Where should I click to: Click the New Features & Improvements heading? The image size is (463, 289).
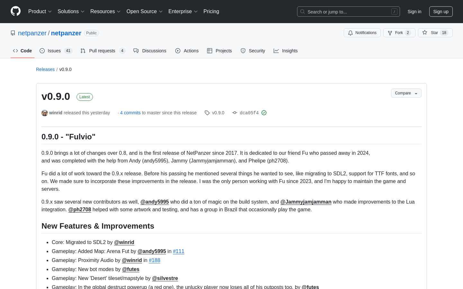pyautogui.click(x=98, y=226)
